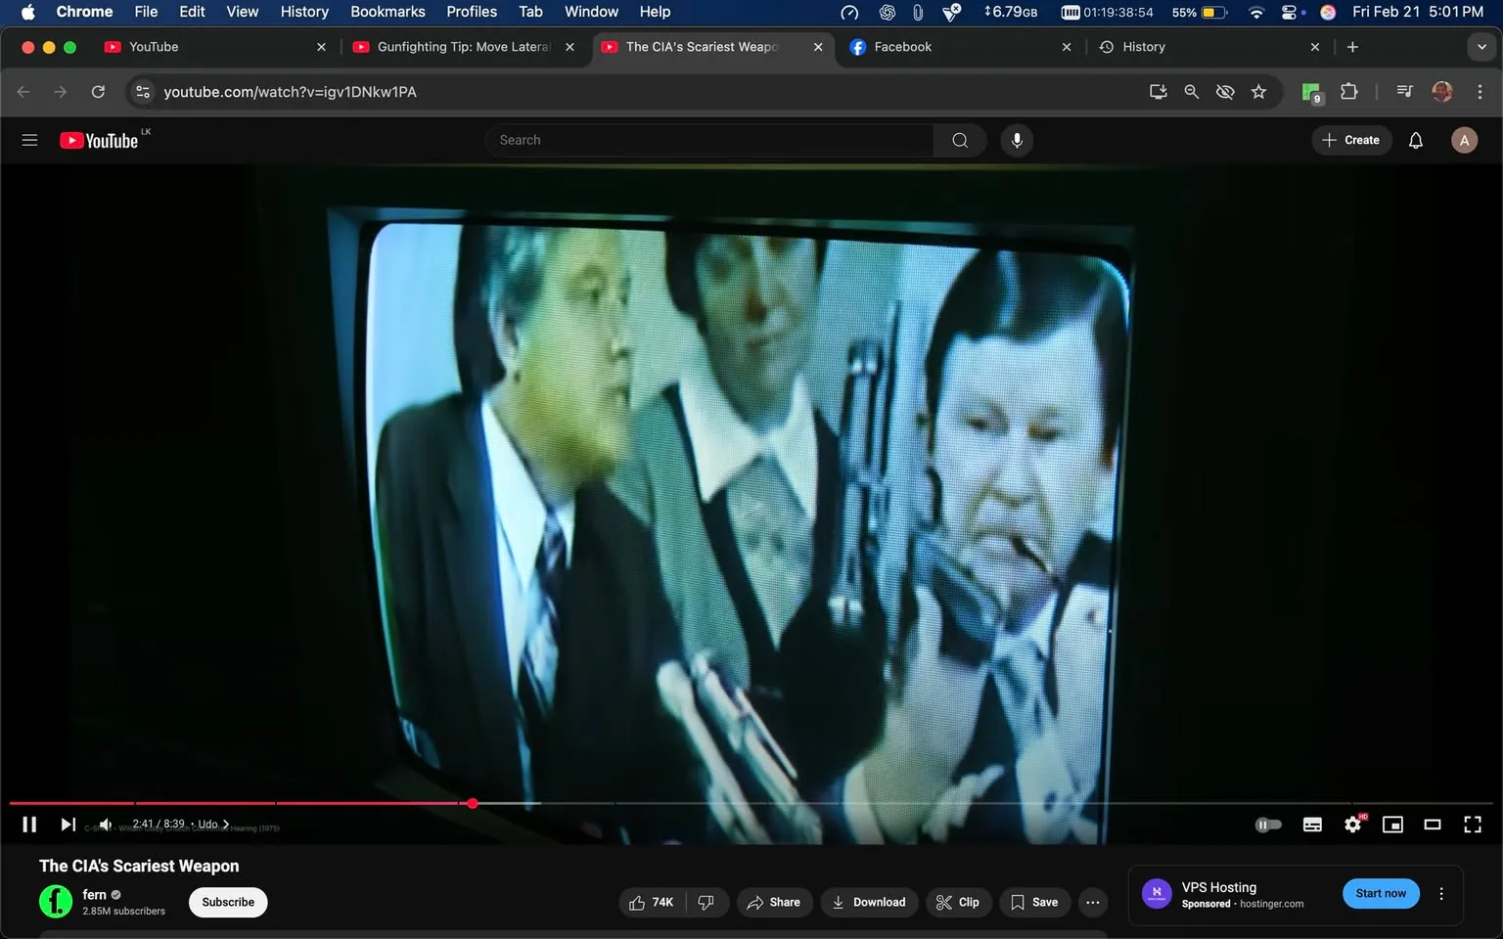
Task: Toggle autoplay off
Action: (1268, 825)
